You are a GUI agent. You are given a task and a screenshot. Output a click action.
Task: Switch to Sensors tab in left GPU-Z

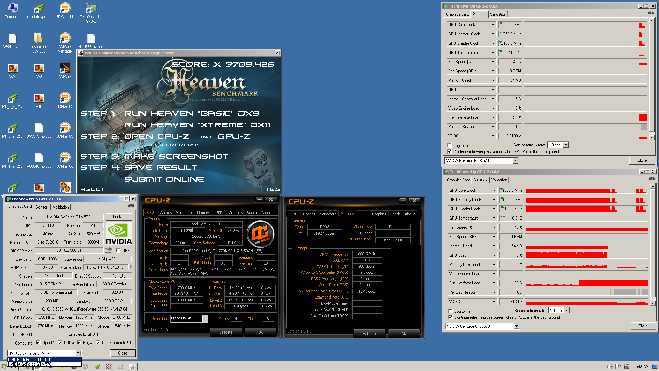pyautogui.click(x=42, y=207)
